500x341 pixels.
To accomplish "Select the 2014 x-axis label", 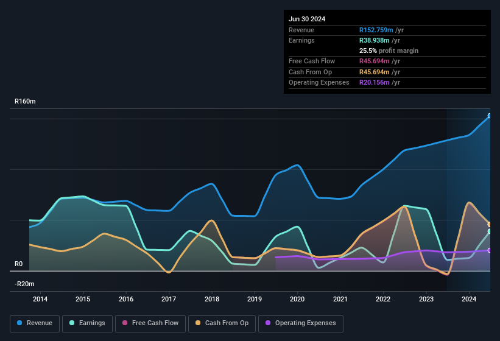I will [x=40, y=299].
